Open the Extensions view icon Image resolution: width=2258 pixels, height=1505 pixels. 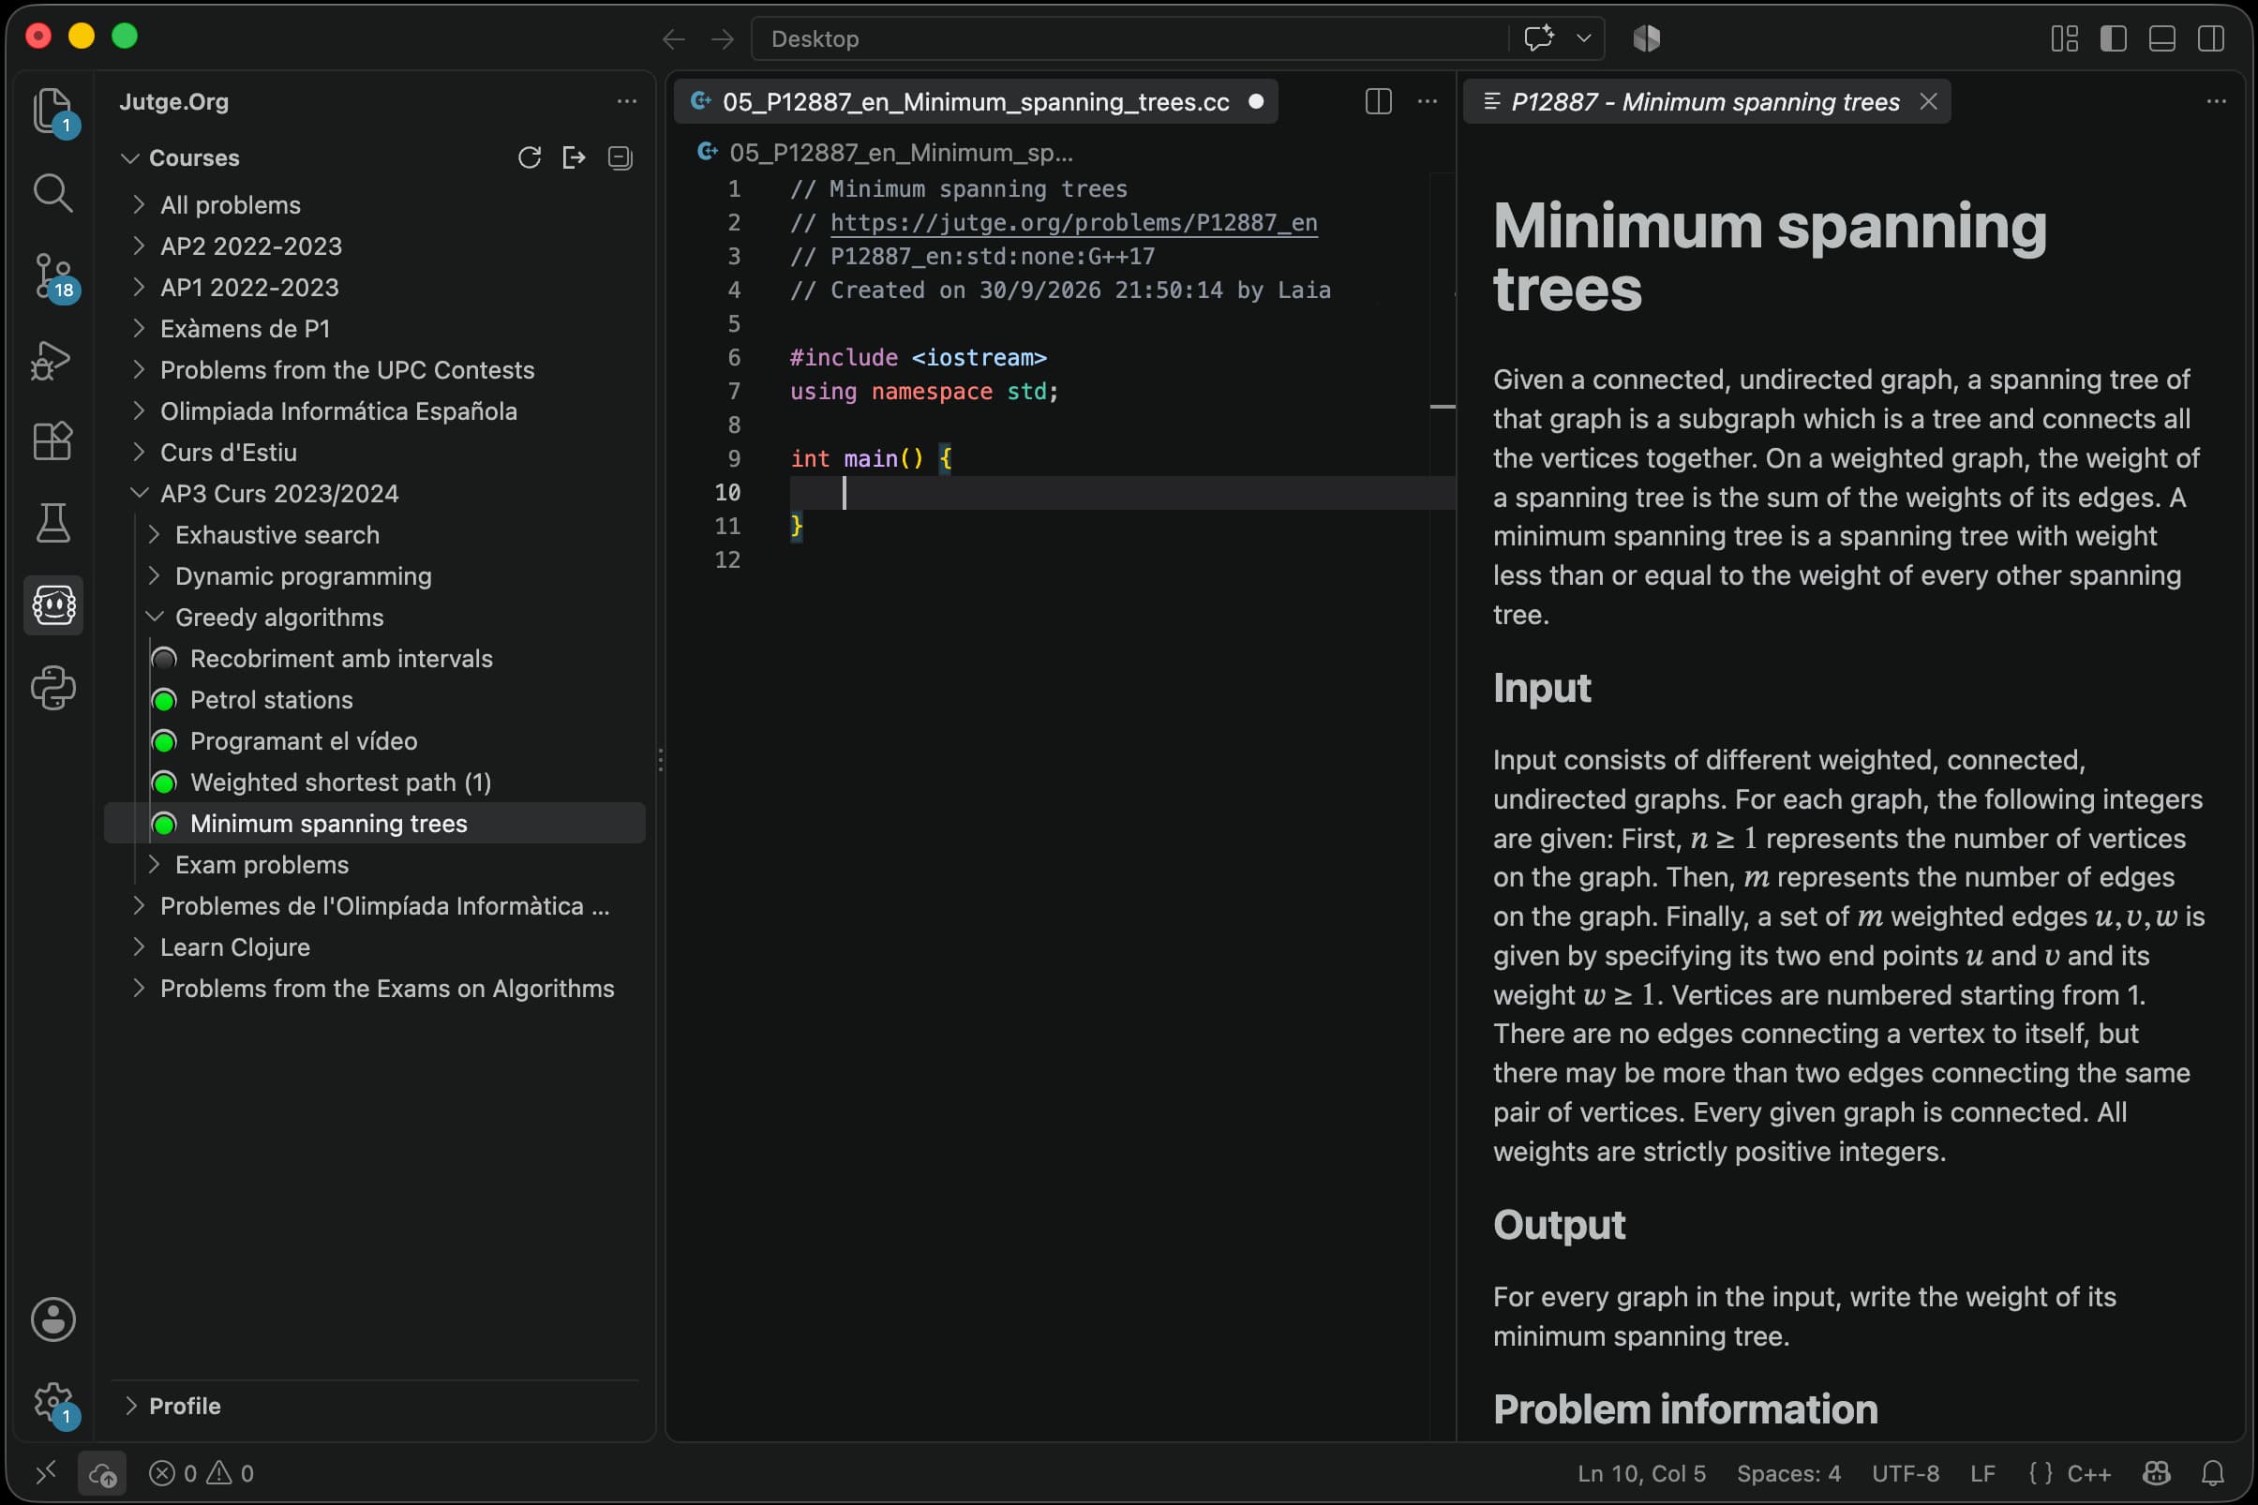point(52,441)
